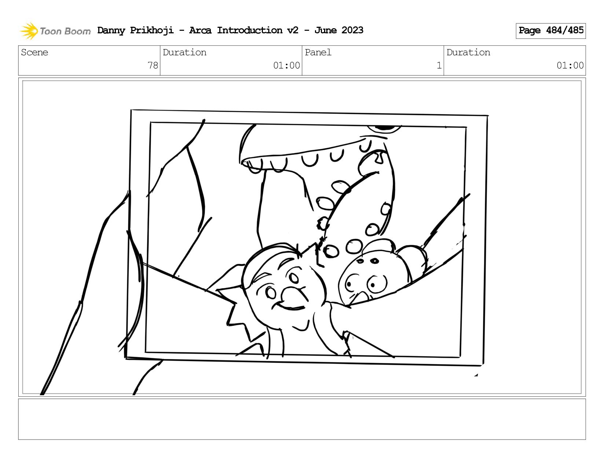This screenshot has width=605, height=467.
Task: Click the empty notes box below the panel
Action: [x=302, y=419]
